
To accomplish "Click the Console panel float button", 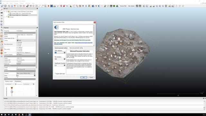I will click(203, 98).
